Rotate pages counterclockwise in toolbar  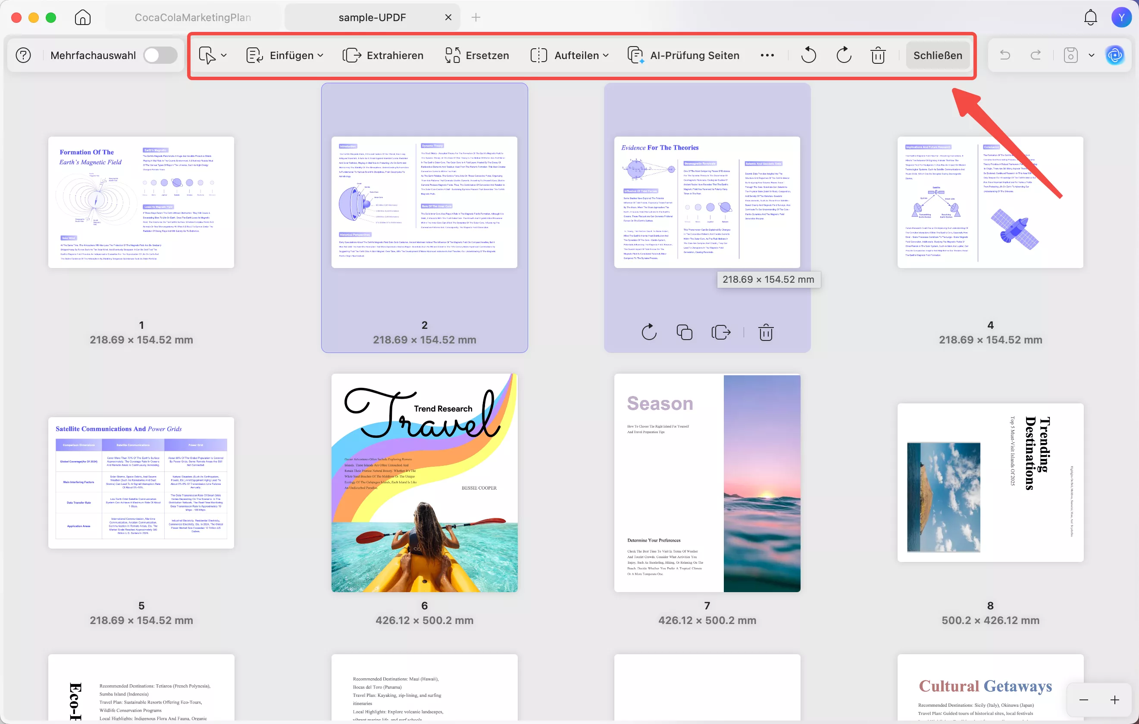pyautogui.click(x=808, y=55)
